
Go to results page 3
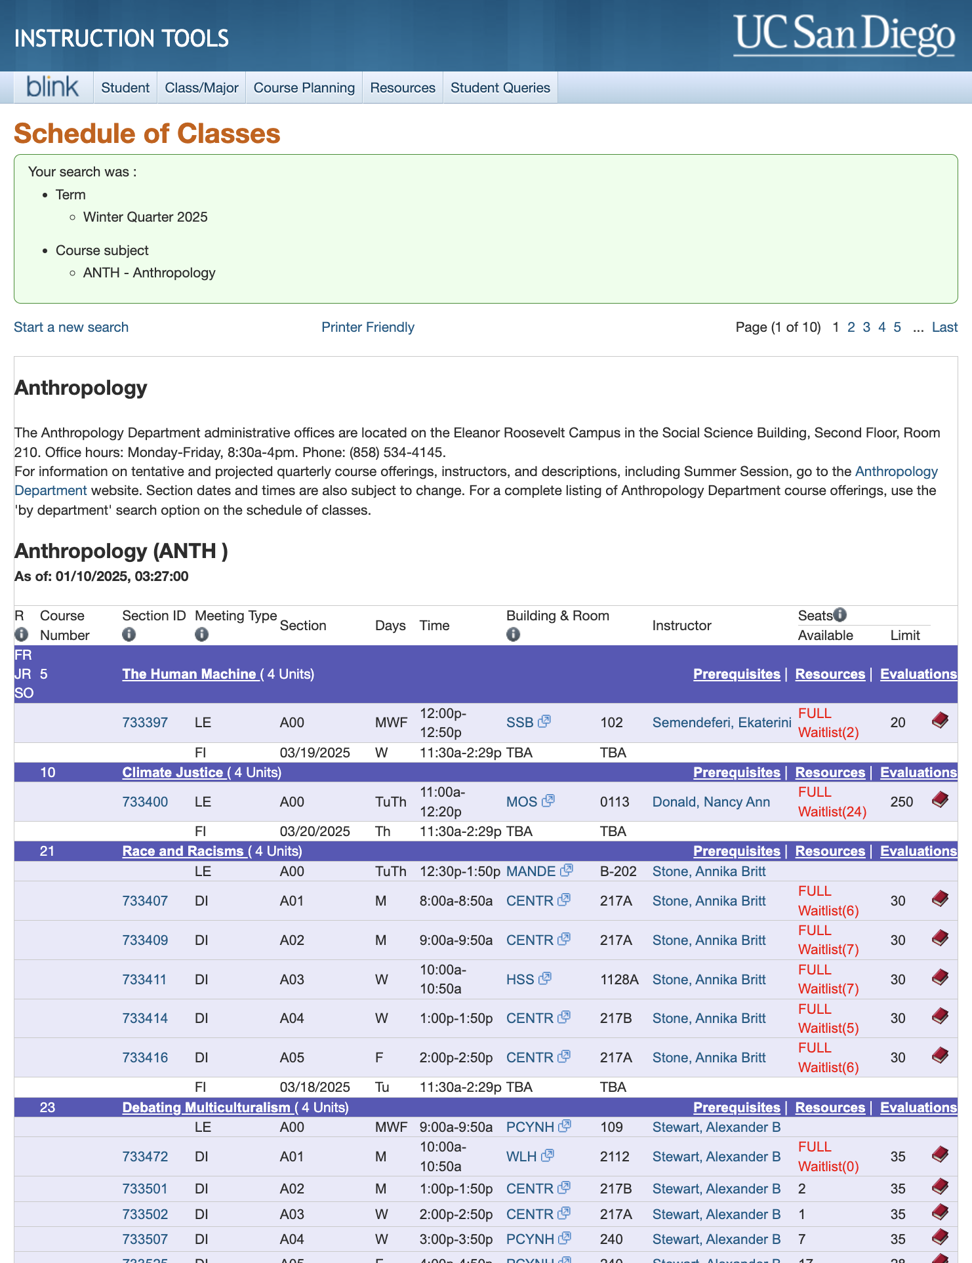pyautogui.click(x=866, y=327)
